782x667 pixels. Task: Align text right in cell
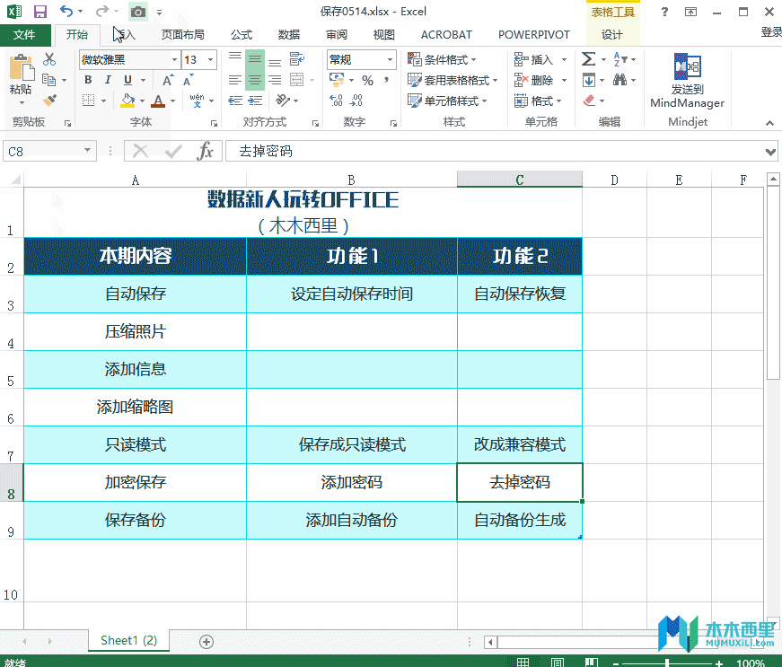[x=275, y=80]
